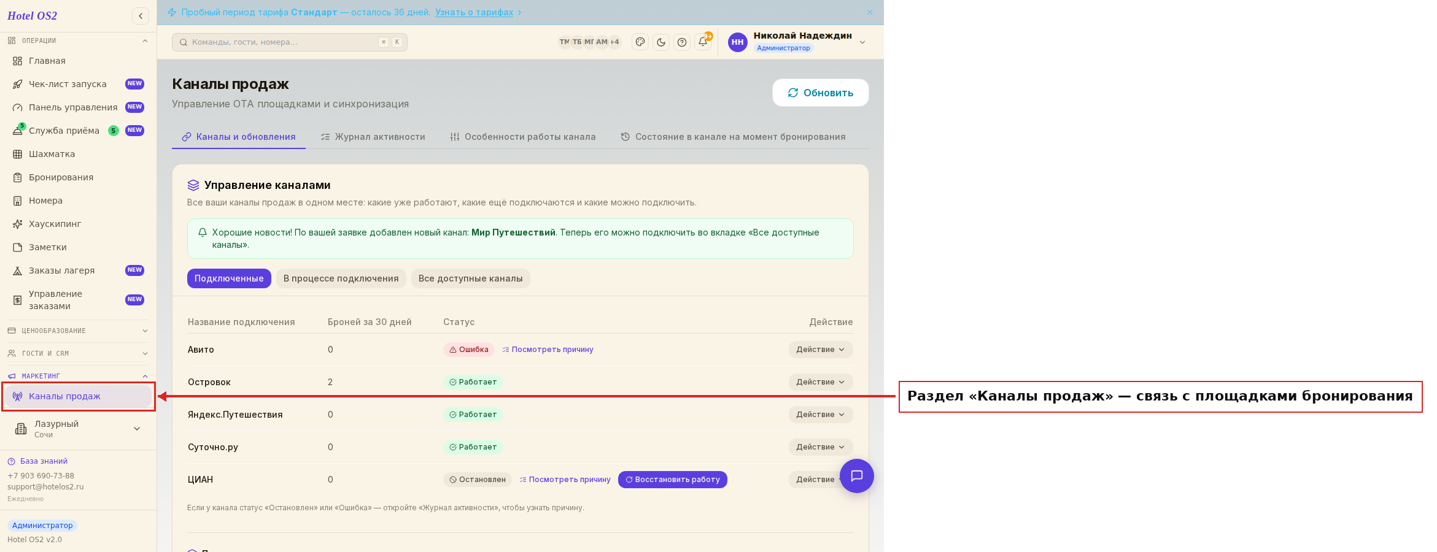Click the Суточно.ру channel name
The width and height of the screenshot is (1437, 552).
(213, 447)
